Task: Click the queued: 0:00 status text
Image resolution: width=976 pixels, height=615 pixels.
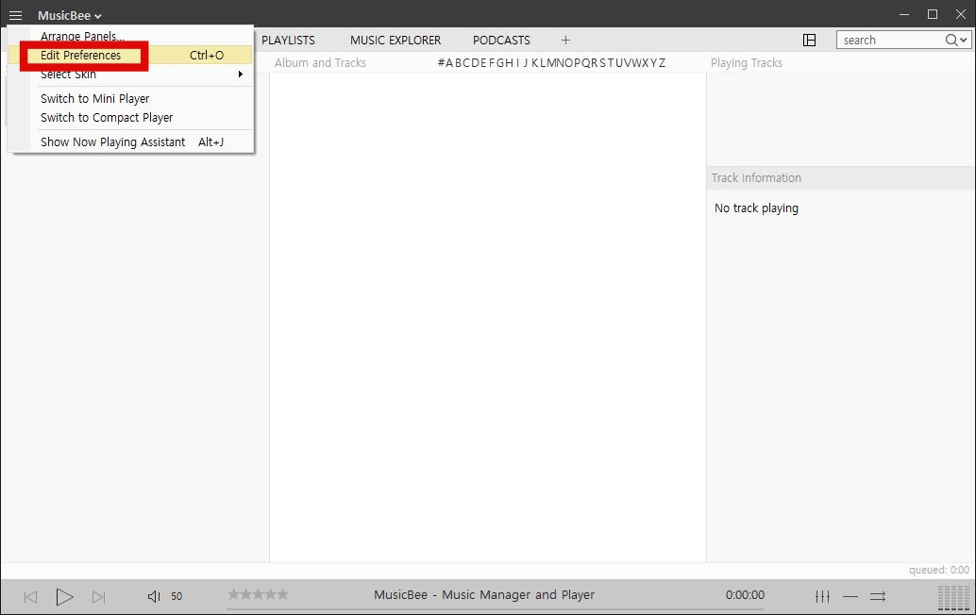Action: pos(938,571)
